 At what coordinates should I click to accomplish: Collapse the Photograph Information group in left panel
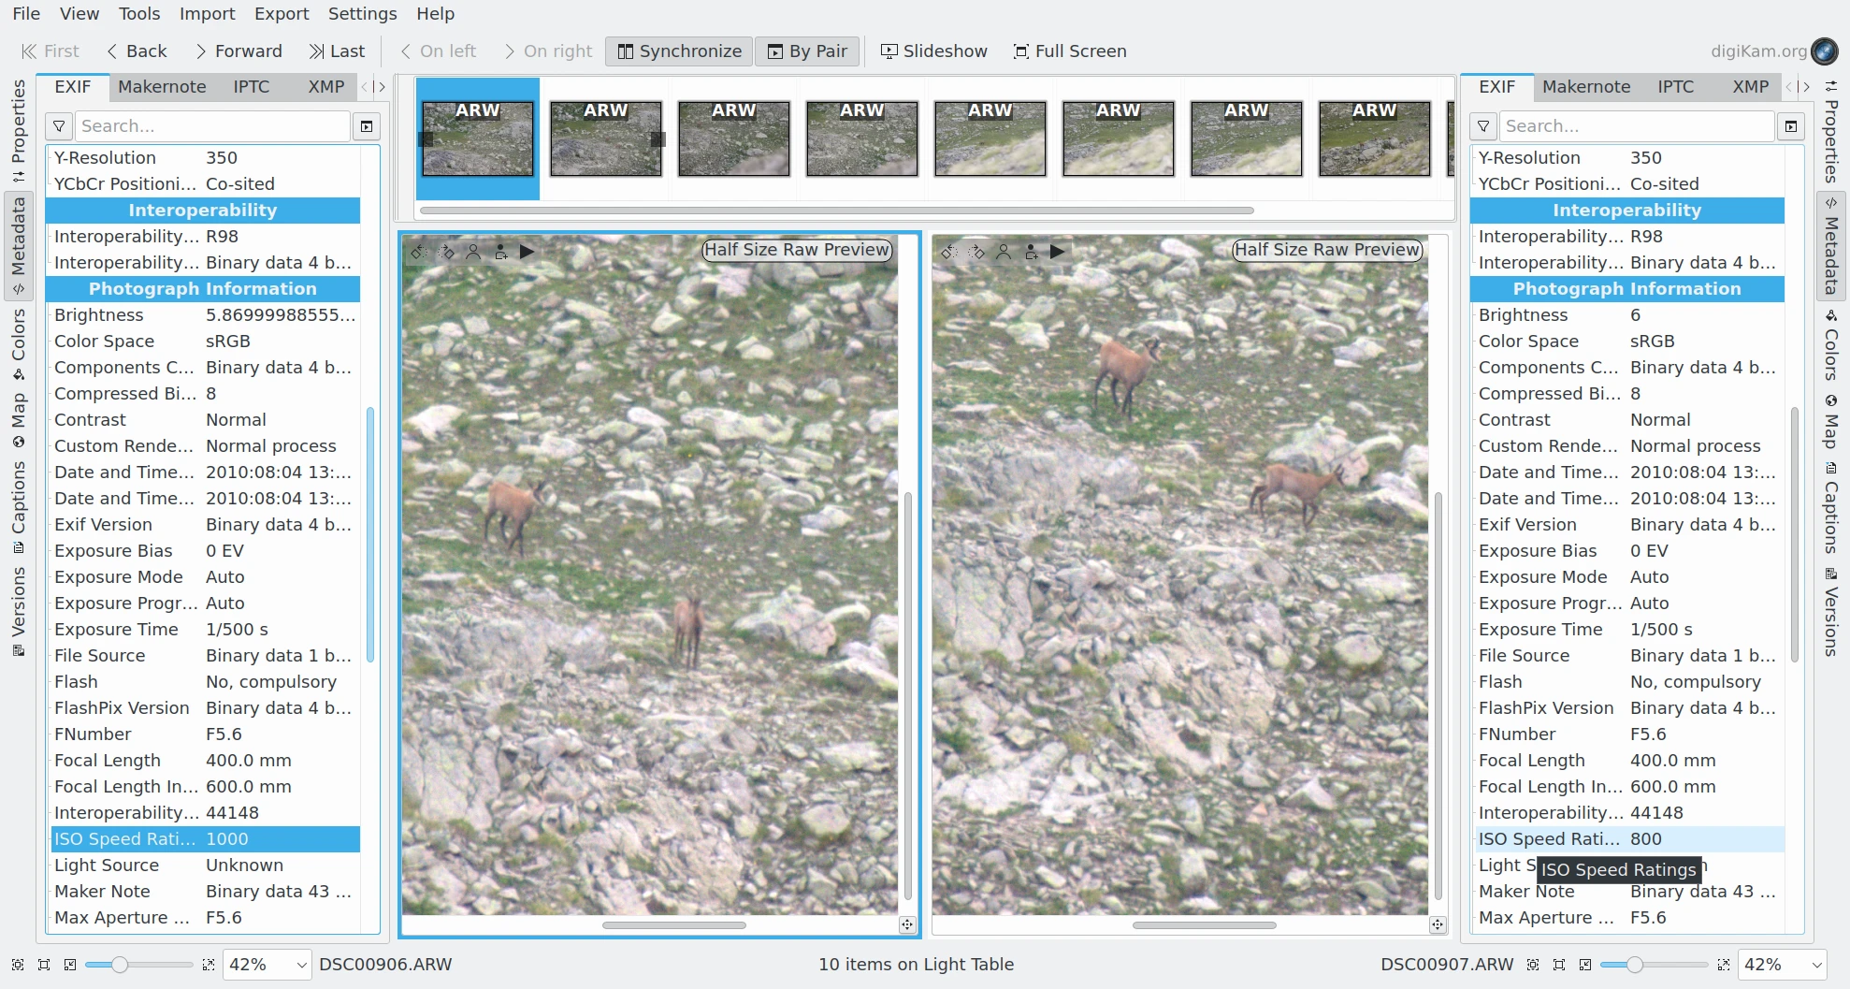(x=202, y=289)
